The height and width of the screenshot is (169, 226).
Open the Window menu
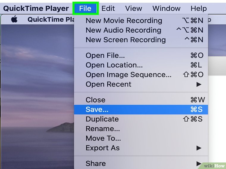[x=167, y=8]
